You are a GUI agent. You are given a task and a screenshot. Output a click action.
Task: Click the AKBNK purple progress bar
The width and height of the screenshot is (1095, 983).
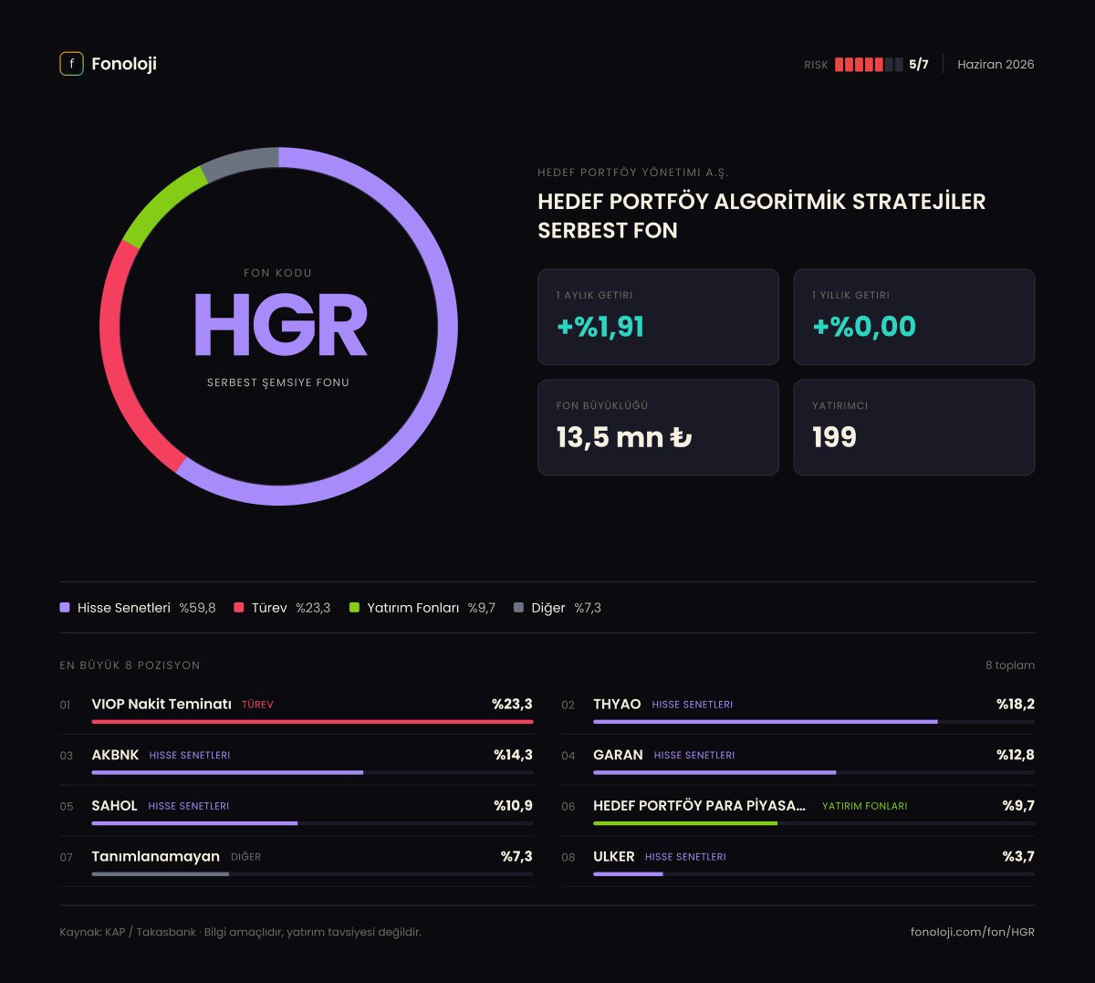(227, 773)
